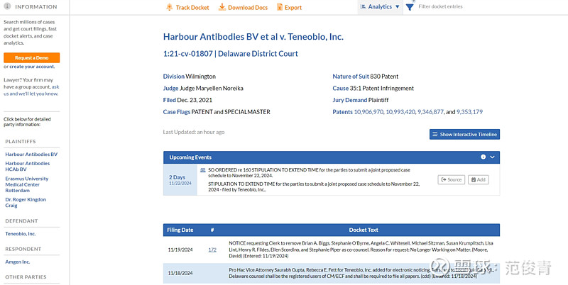Click the Request a Demo button
568x285 pixels.
[x=31, y=58]
